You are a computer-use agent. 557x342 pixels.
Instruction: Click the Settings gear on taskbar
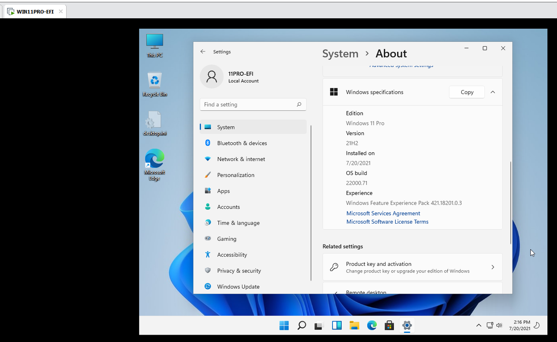tap(407, 325)
